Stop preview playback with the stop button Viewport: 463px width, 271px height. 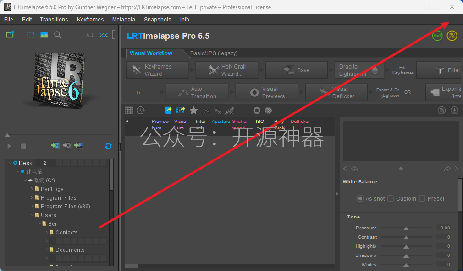point(23,146)
